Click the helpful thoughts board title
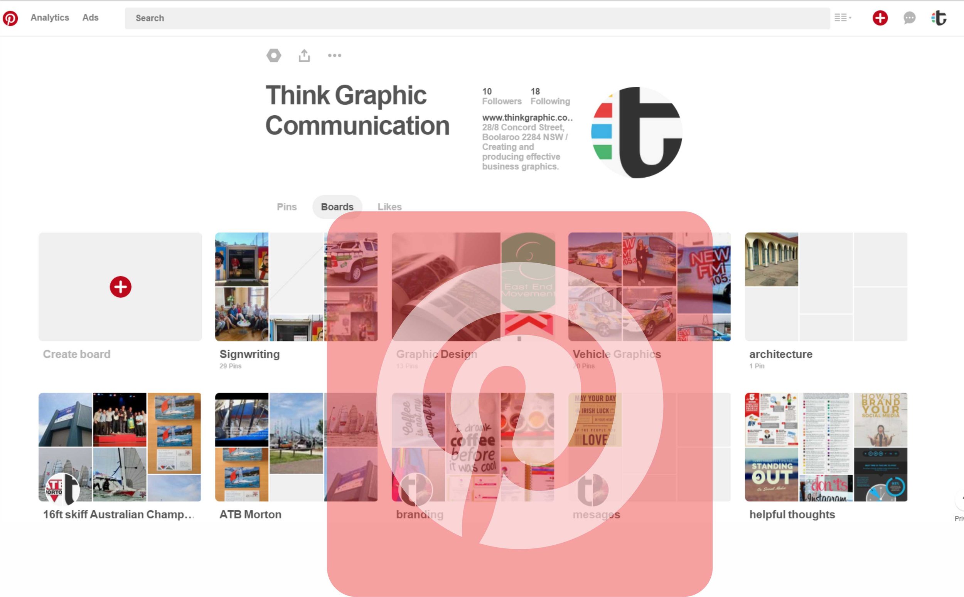 point(792,515)
